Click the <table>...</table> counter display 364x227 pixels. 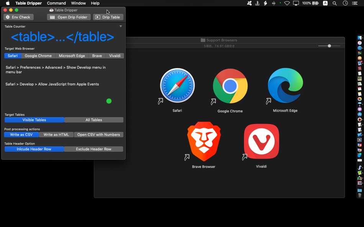pos(62,37)
